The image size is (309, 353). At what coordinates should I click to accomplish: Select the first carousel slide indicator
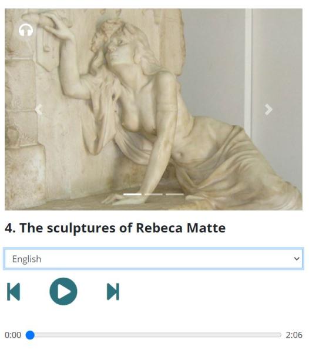pyautogui.click(x=132, y=194)
